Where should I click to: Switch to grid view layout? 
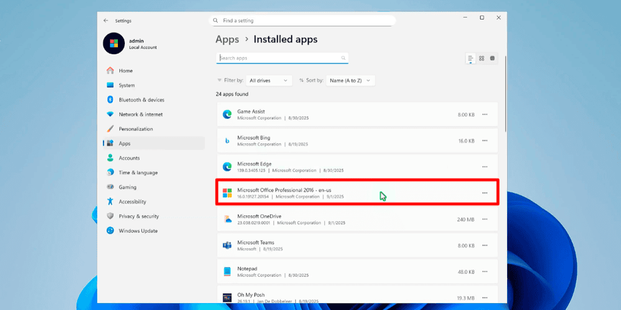(482, 59)
